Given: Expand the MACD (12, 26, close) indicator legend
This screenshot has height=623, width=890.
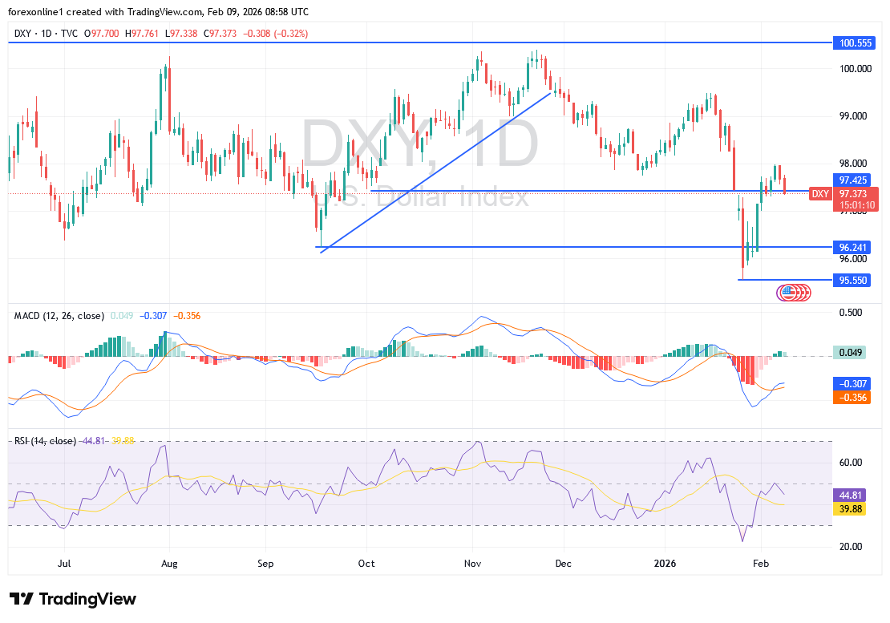Looking at the screenshot, I should [59, 316].
